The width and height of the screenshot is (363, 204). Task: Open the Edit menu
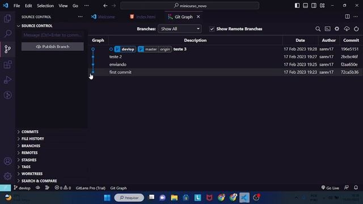point(28,6)
